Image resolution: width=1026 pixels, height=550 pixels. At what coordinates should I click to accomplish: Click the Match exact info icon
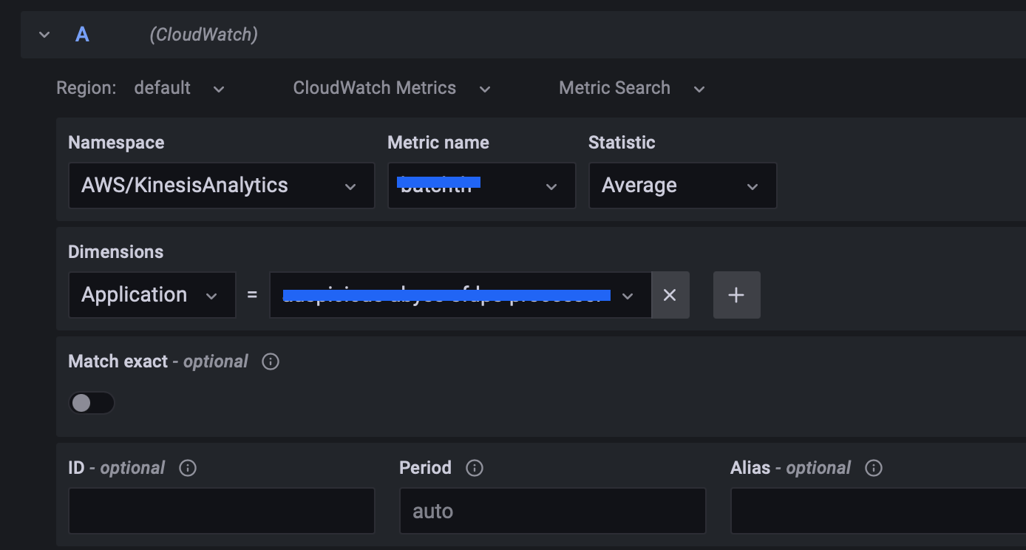(x=270, y=361)
